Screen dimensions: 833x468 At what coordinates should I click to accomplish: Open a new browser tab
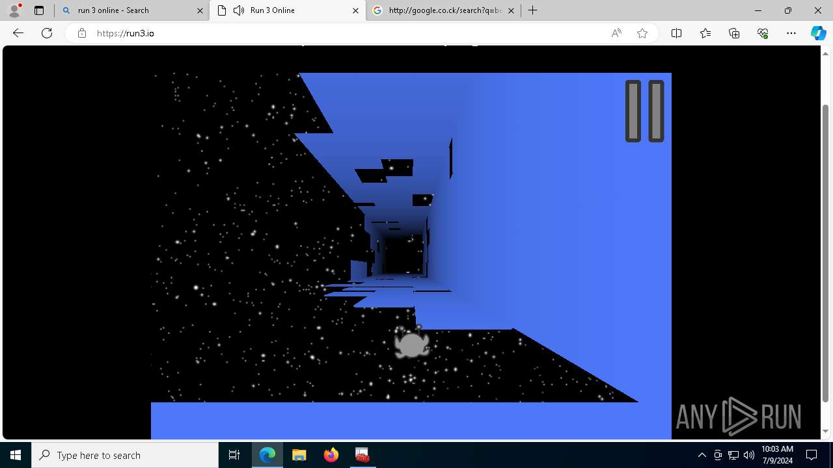532,10
